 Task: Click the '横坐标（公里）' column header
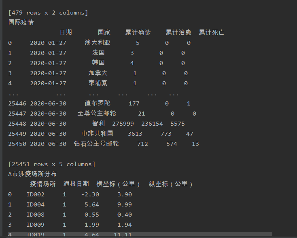pos(118,184)
